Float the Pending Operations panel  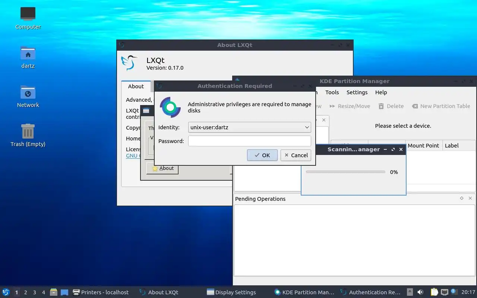(462, 198)
